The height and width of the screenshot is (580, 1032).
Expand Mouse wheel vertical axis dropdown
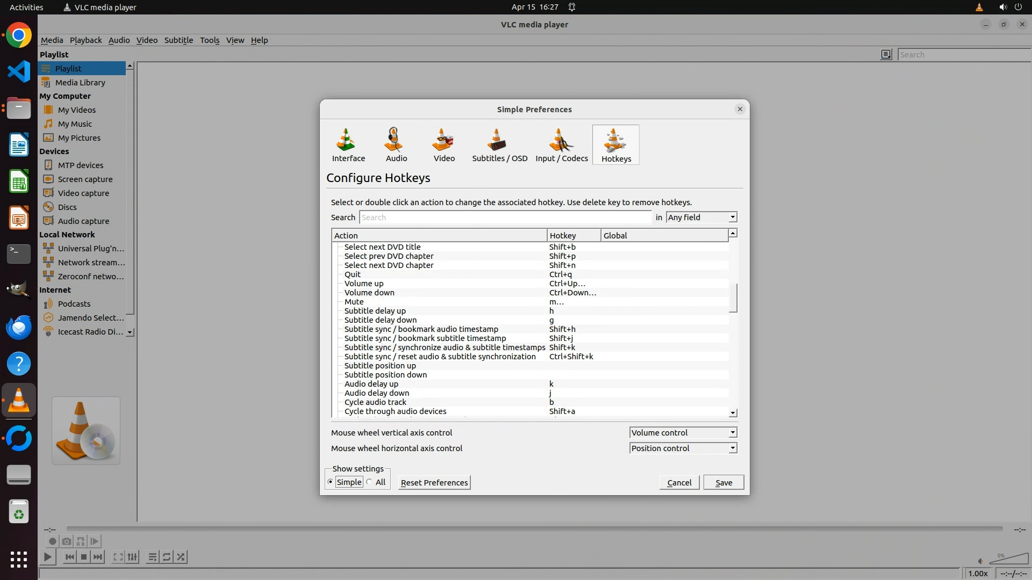[x=683, y=433]
